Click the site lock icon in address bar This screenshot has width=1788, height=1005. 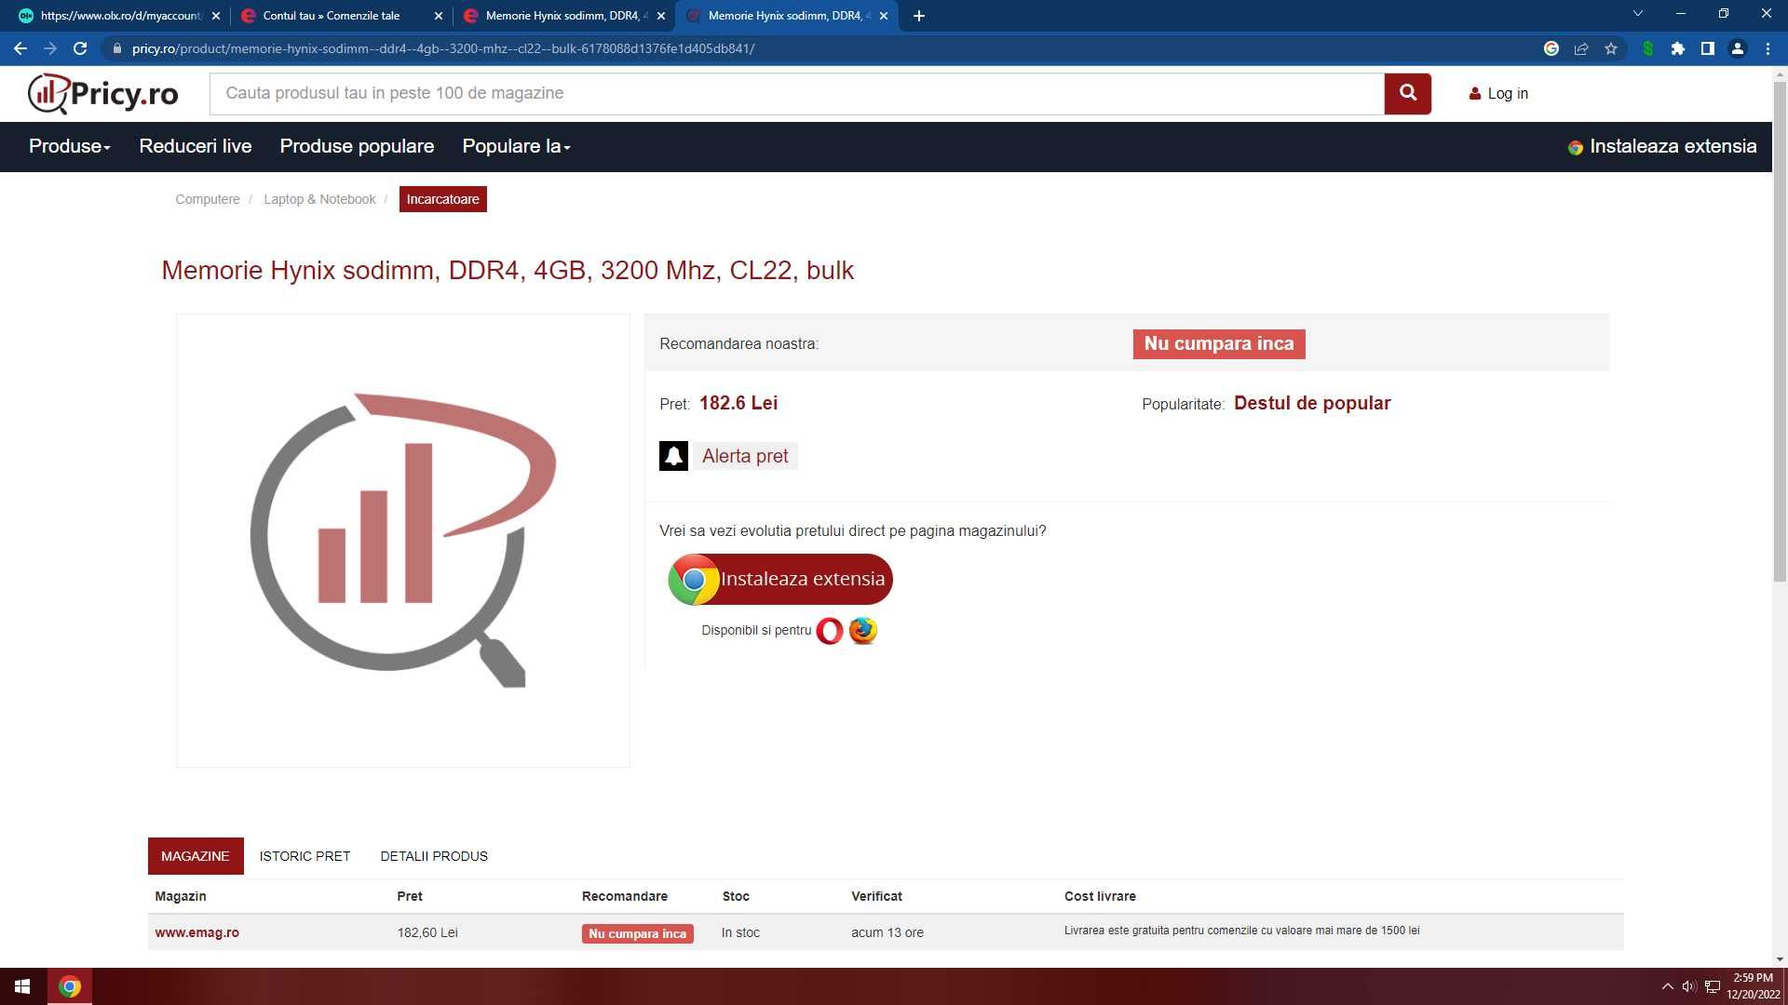[x=116, y=48]
